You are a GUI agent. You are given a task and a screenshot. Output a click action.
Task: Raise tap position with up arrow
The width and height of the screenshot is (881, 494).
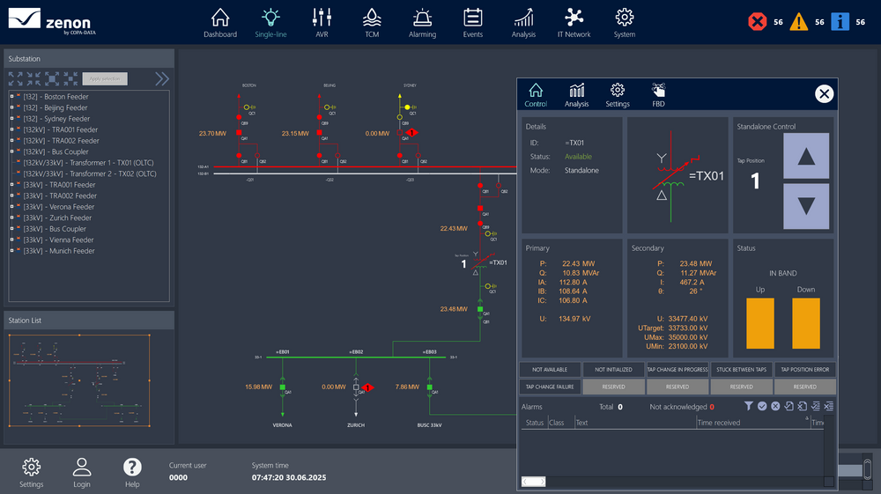[x=806, y=156]
